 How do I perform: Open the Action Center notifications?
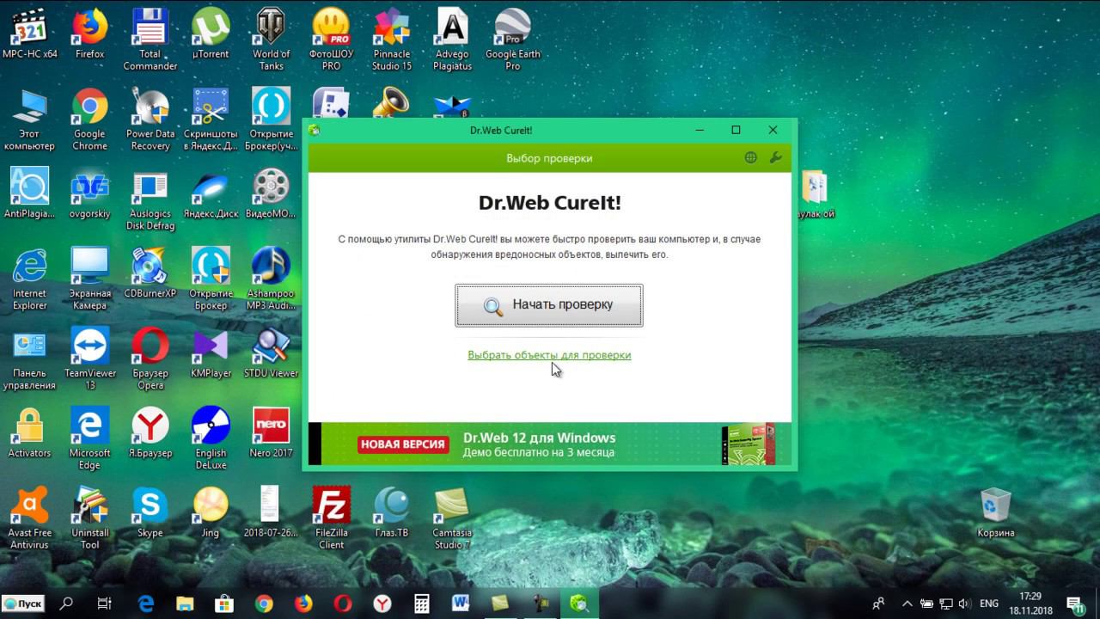coord(1074,604)
